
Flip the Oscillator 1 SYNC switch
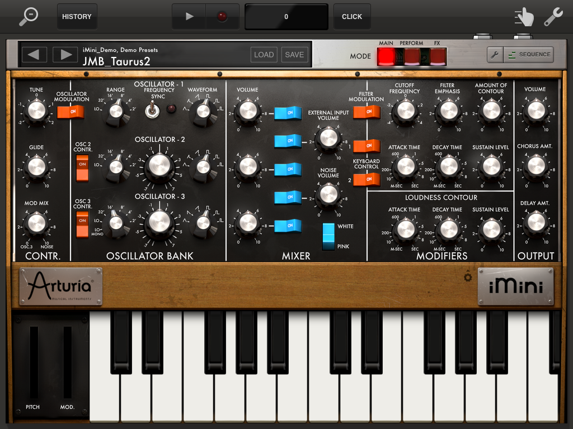click(x=152, y=110)
